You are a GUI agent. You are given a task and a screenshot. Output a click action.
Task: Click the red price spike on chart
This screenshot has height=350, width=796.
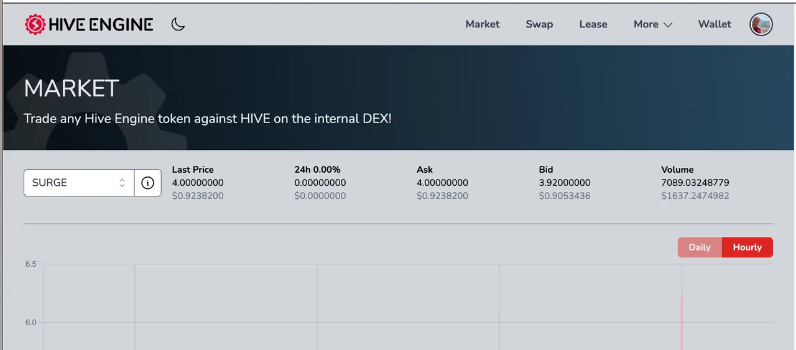pos(682,321)
